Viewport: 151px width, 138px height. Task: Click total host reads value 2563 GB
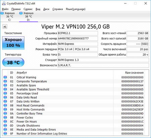(x=138, y=33)
